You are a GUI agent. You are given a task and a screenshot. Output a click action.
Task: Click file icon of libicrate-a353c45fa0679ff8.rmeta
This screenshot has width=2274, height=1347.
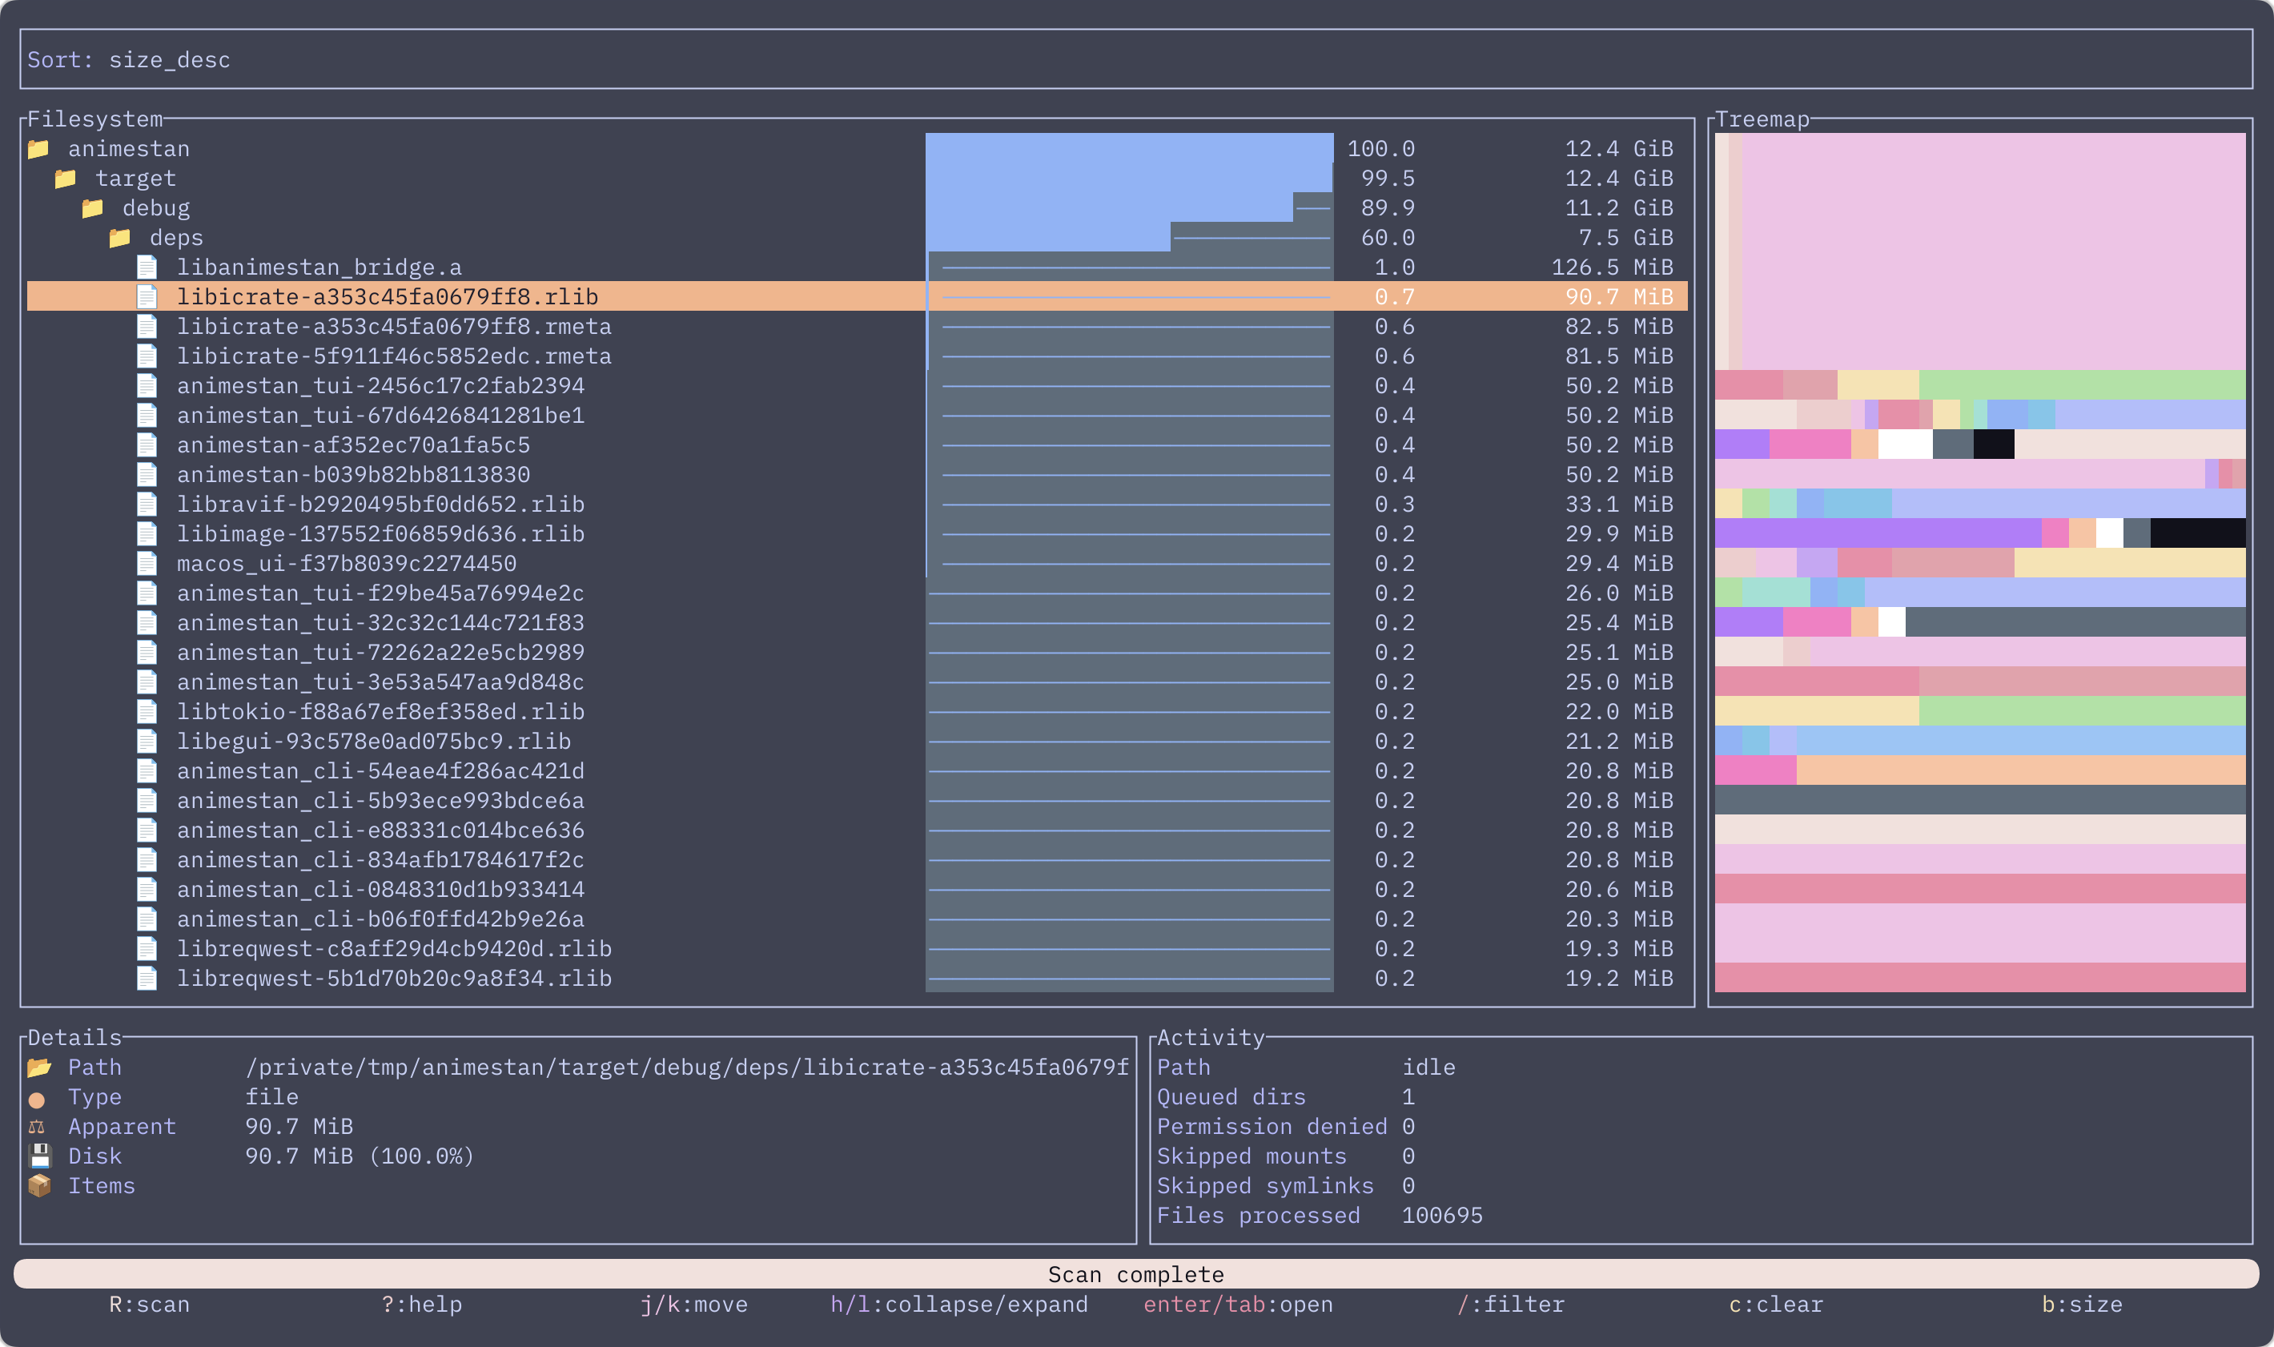pyautogui.click(x=147, y=327)
